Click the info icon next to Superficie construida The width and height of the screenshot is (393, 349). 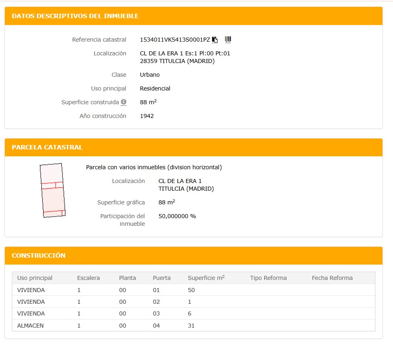click(x=124, y=102)
